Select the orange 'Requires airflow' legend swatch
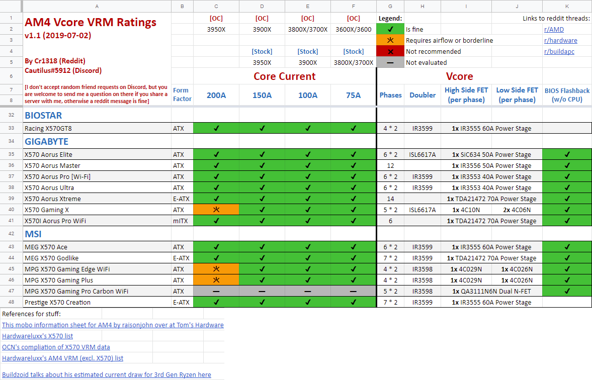This screenshot has width=592, height=380. [390, 40]
